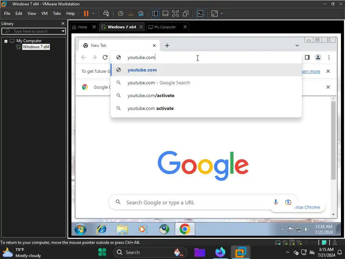The image size is (345, 259).
Task: Click Chrome's back arrow
Action: coord(84,57)
